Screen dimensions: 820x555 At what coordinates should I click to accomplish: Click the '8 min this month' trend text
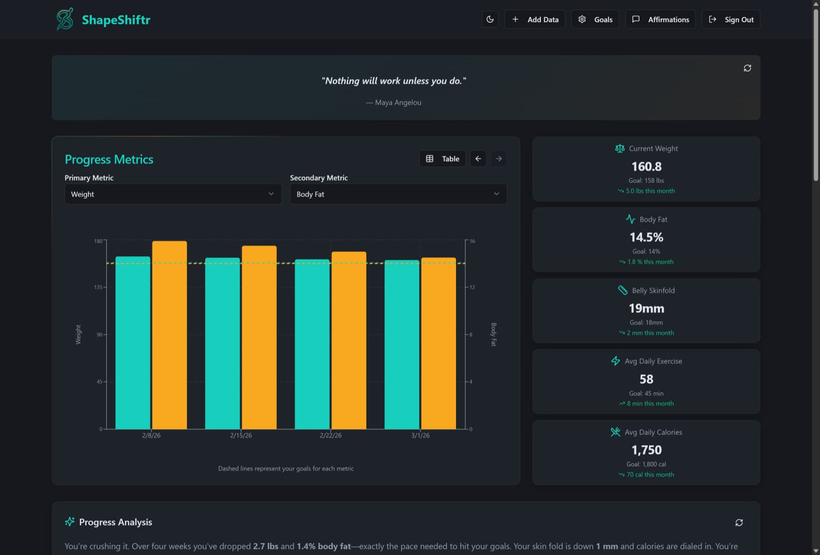tap(650, 403)
